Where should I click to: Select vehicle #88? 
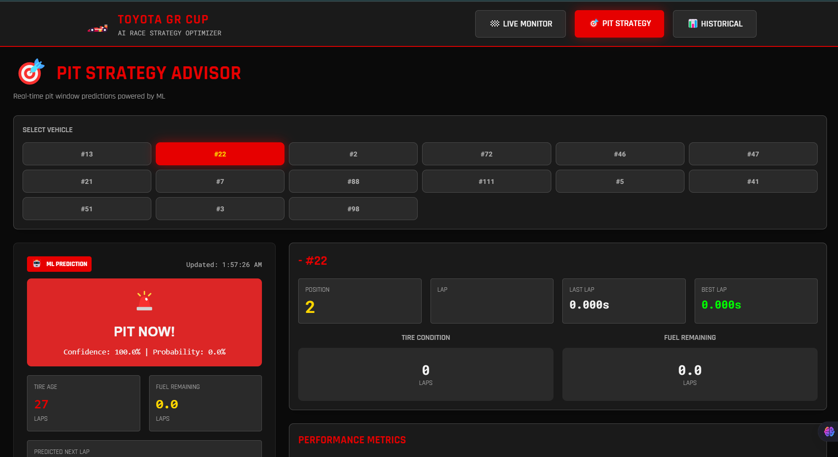(353, 181)
